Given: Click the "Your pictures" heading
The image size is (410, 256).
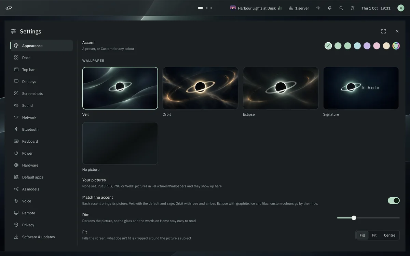Looking at the screenshot, I should point(94,180).
